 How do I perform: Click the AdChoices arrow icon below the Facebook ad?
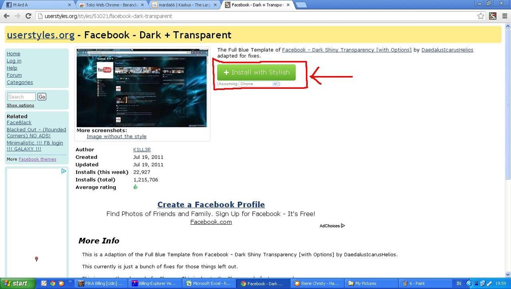(x=343, y=226)
